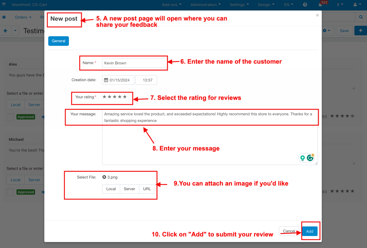Go to the home icon in navigation bar
367x248 pixels.
(x=4, y=17)
